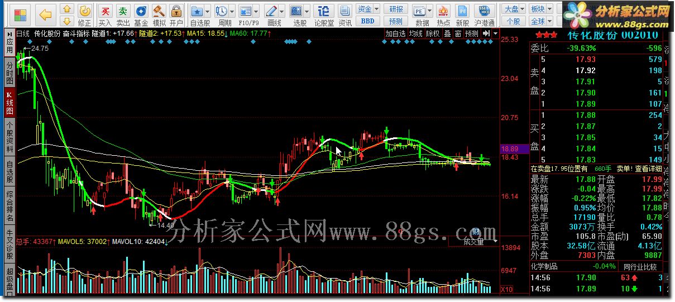Open the 沪港通 SSE HKE icon
The width and height of the screenshot is (675, 302).
coord(484,16)
